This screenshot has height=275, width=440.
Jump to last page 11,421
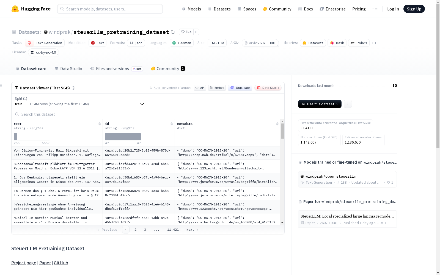point(173,230)
